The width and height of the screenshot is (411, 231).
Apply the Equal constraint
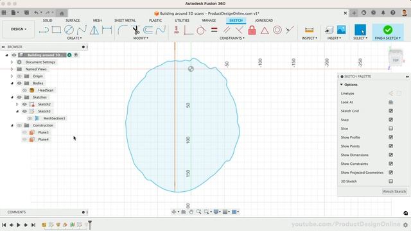point(214,30)
